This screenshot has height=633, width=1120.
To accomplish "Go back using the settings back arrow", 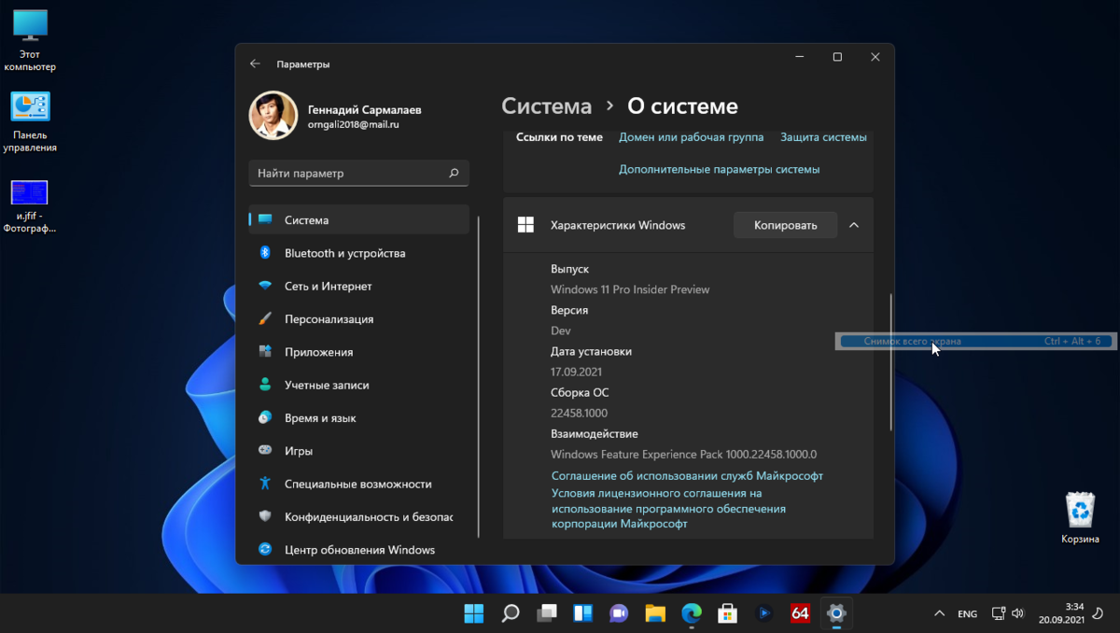I will click(255, 63).
